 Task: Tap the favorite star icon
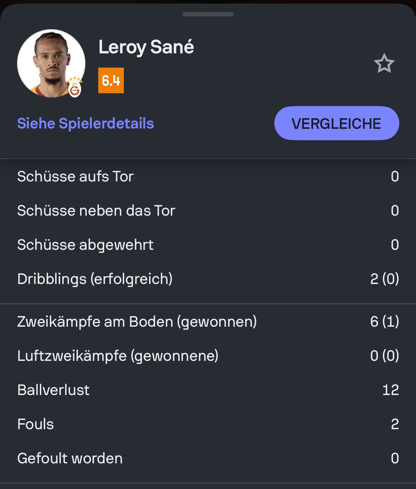[384, 64]
